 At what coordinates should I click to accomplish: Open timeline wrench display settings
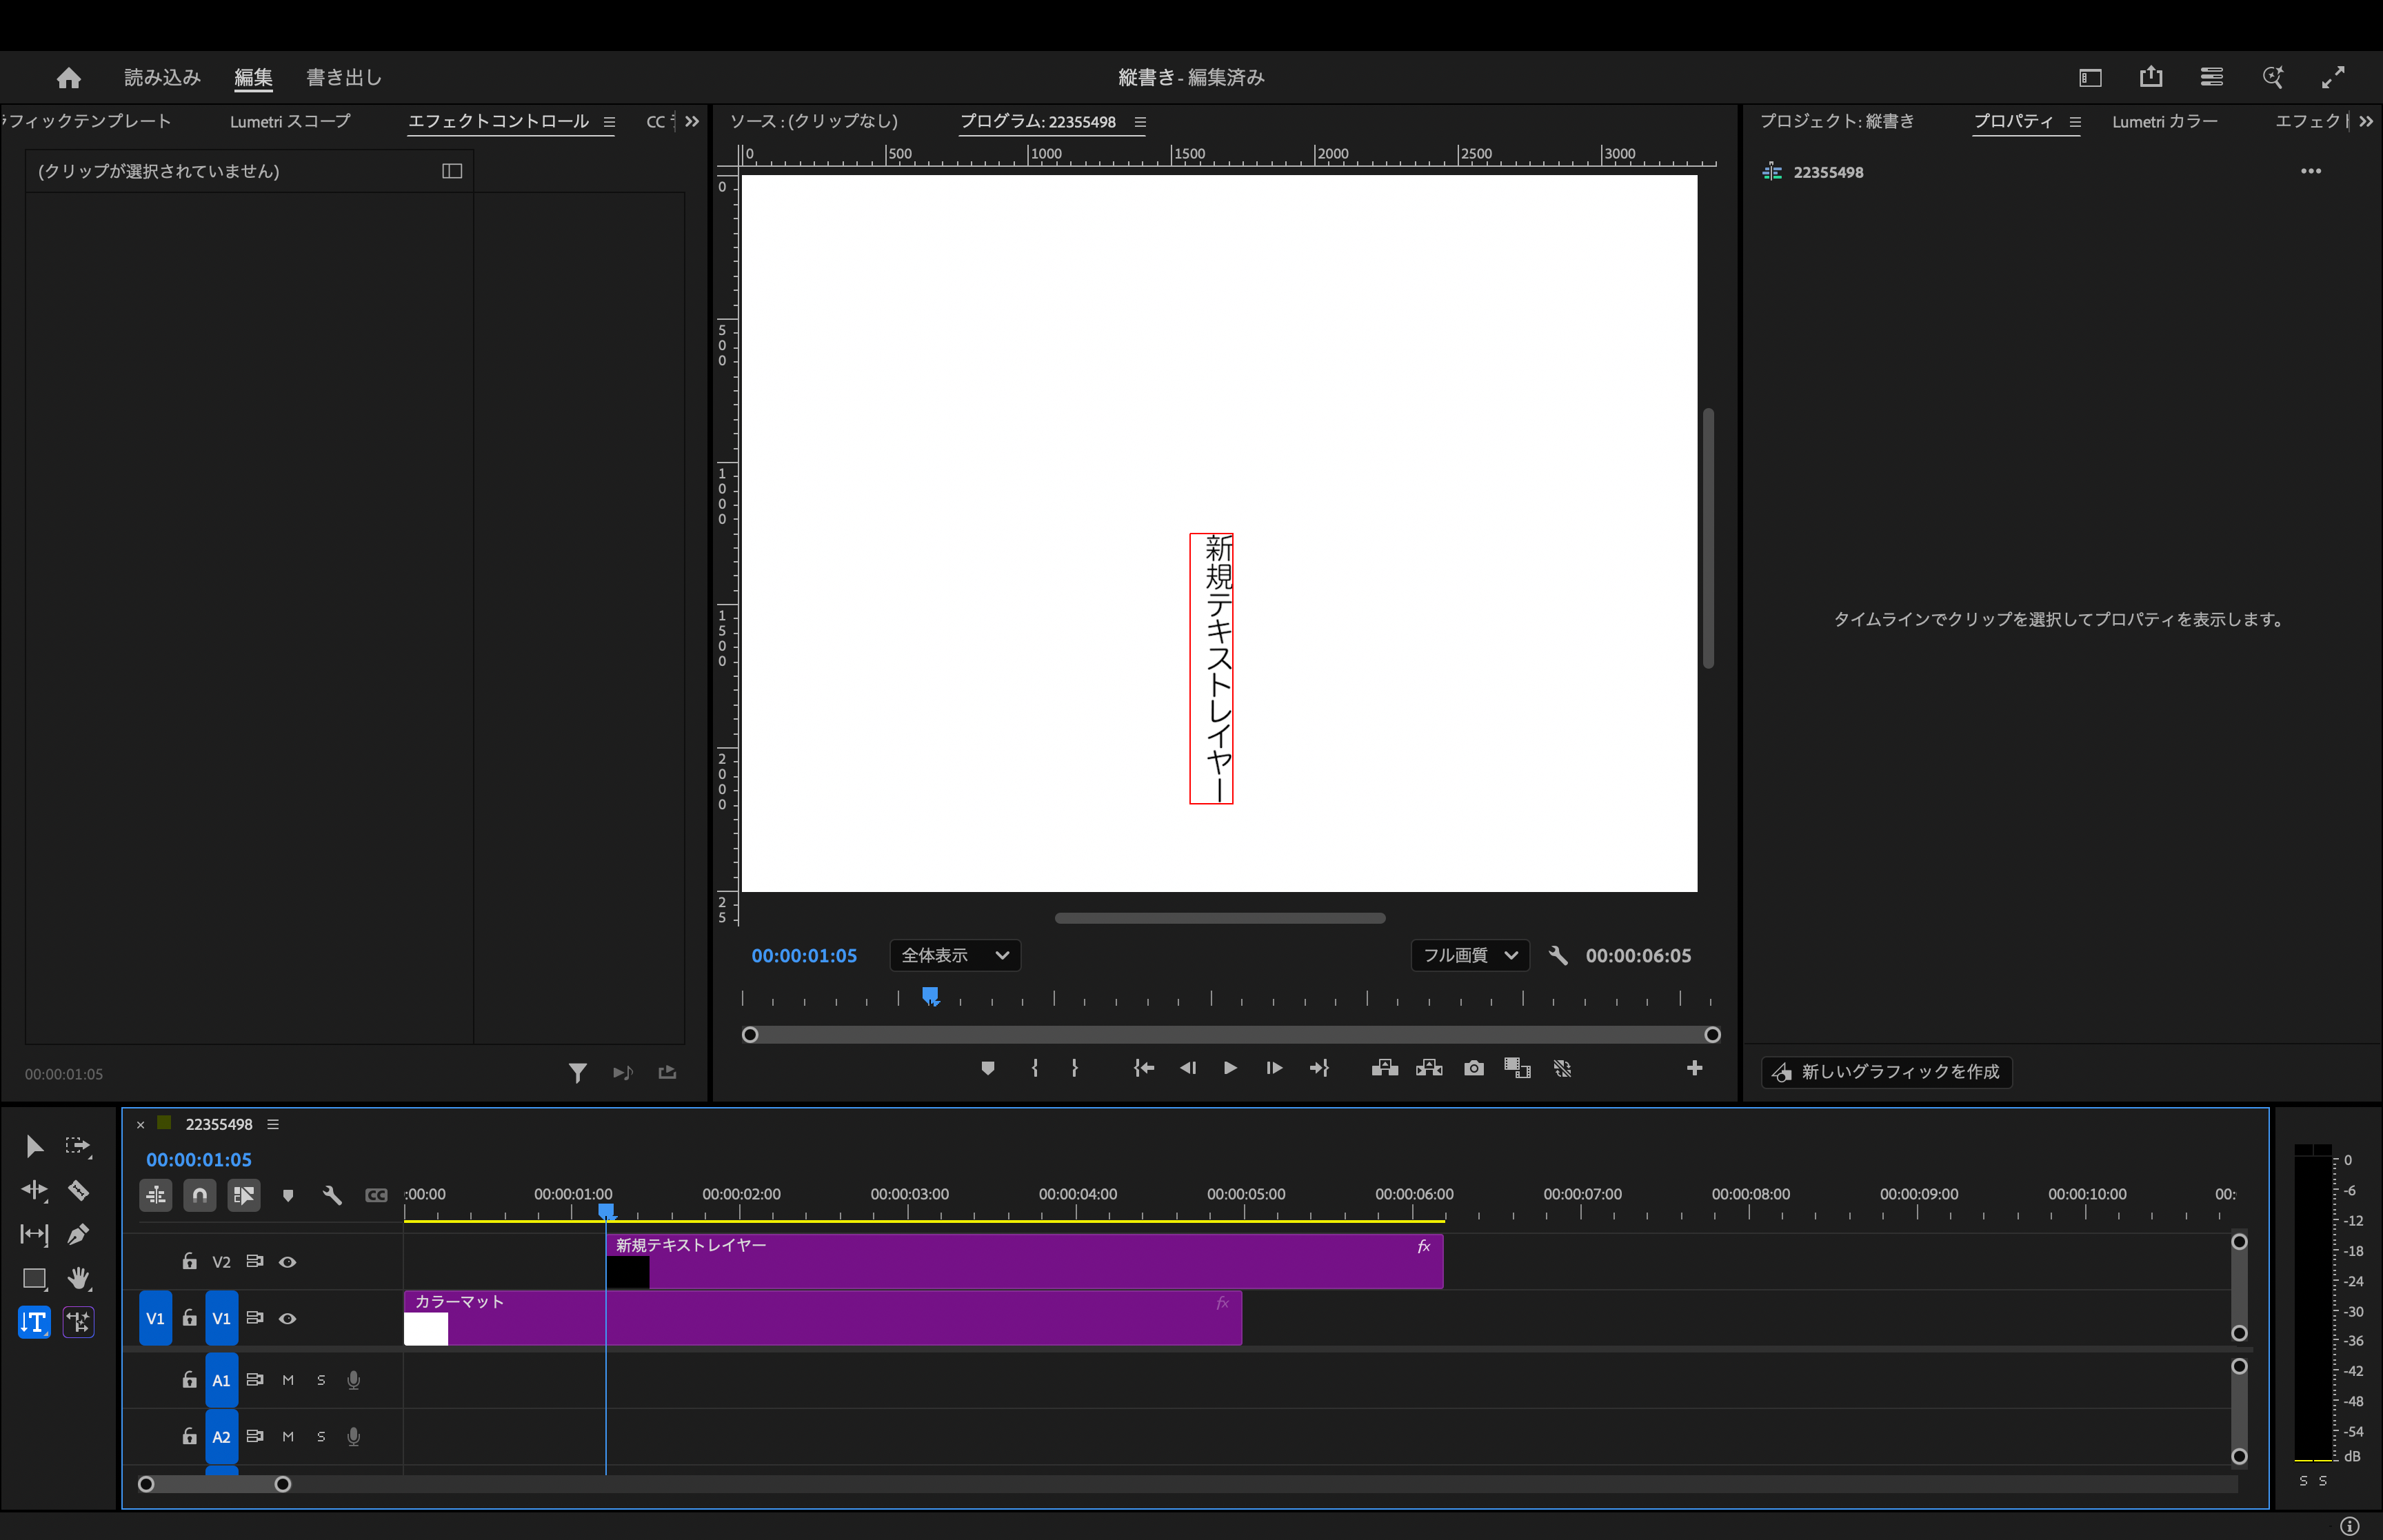332,1195
